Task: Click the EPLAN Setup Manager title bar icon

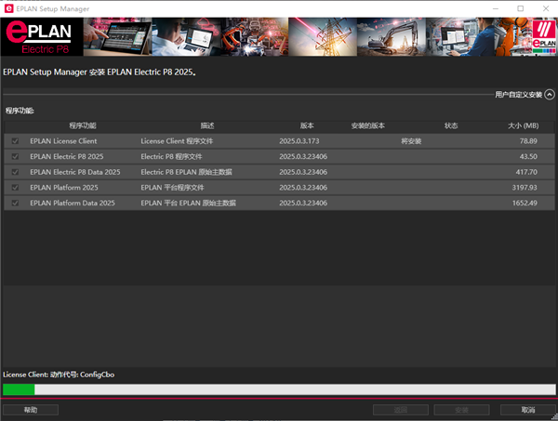Action: point(9,8)
